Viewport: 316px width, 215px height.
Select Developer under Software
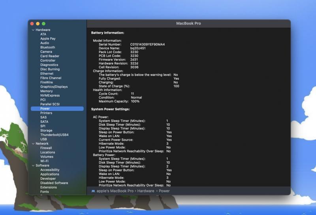[x=48, y=179]
